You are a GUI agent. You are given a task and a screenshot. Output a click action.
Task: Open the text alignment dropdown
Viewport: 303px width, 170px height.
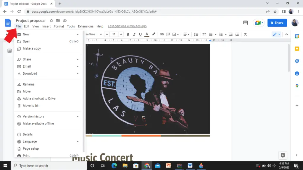(x=186, y=34)
